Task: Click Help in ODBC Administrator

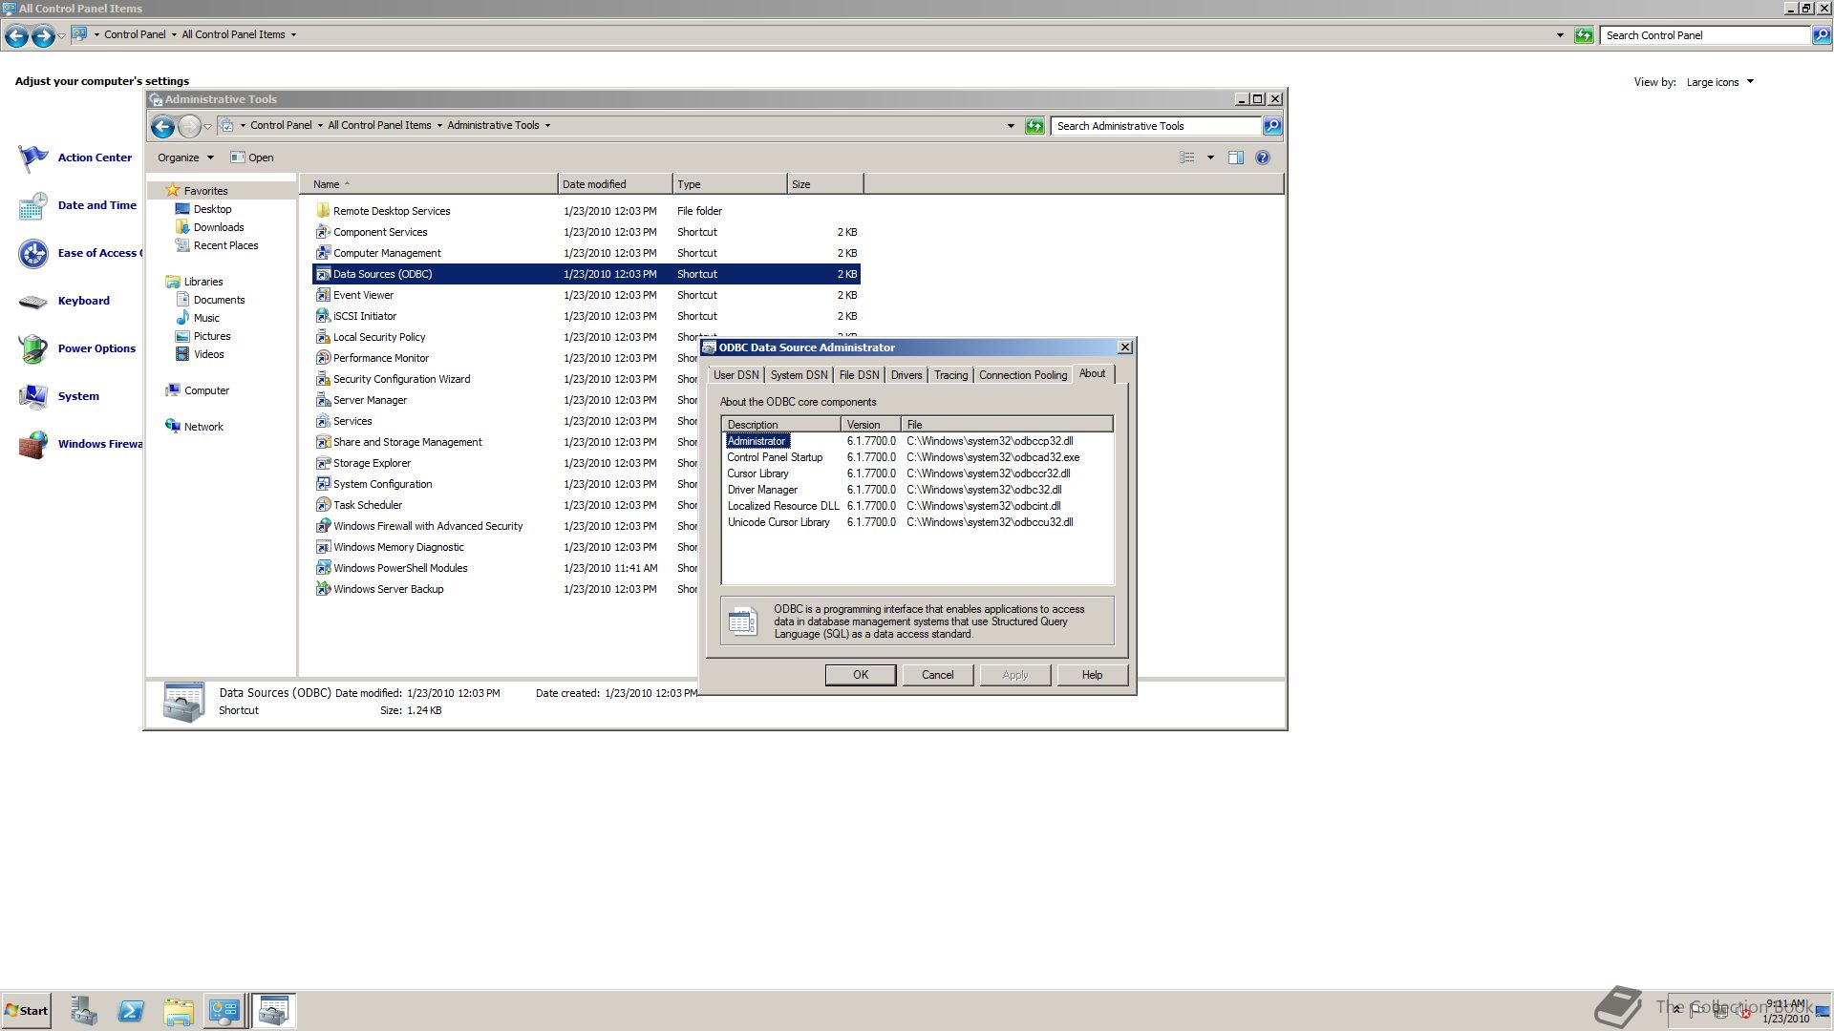Action: tap(1092, 675)
